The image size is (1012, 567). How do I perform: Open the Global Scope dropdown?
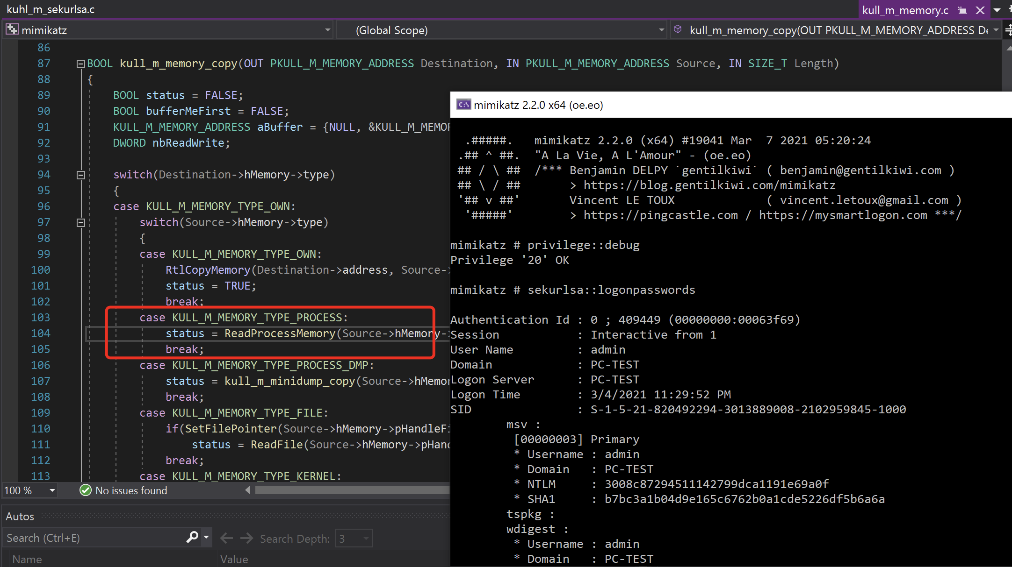pos(661,30)
